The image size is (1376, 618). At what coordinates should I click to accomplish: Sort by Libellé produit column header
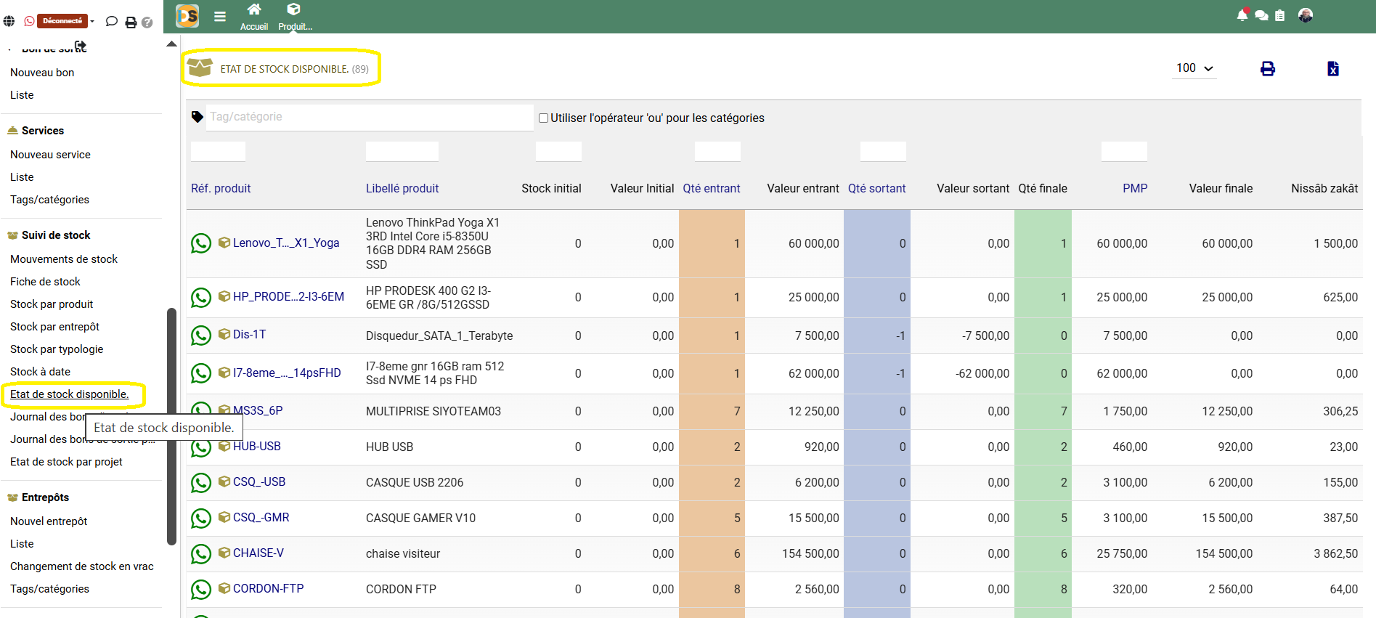[402, 188]
